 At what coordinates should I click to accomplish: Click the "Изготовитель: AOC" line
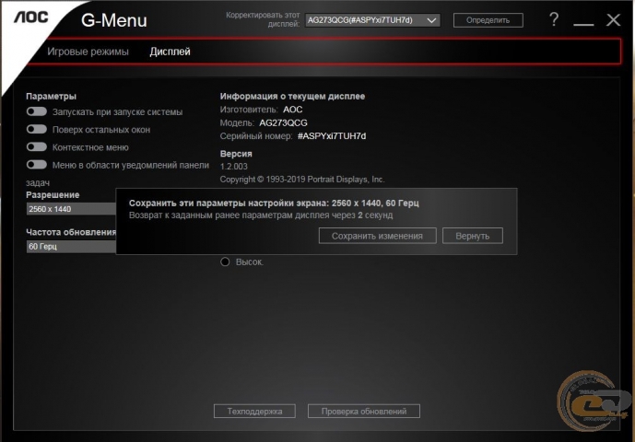261,110
